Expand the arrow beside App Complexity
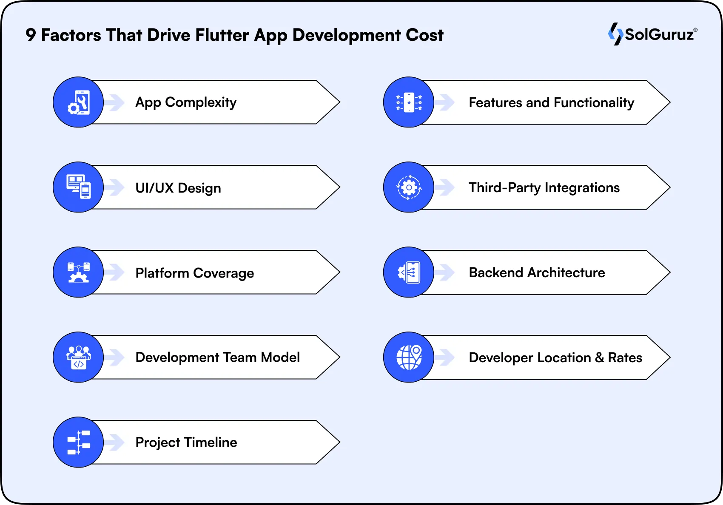The image size is (723, 505). (x=114, y=102)
